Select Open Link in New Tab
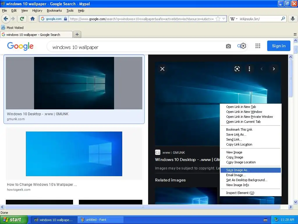 point(251,107)
